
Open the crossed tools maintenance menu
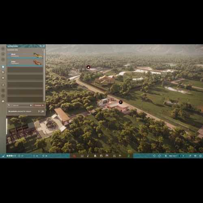tap(114, 156)
